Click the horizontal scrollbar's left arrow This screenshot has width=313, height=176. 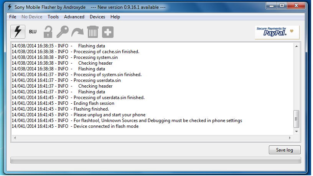point(15,137)
